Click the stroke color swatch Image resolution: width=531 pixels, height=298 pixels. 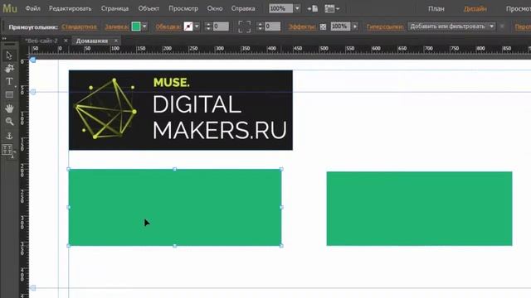[x=188, y=26]
